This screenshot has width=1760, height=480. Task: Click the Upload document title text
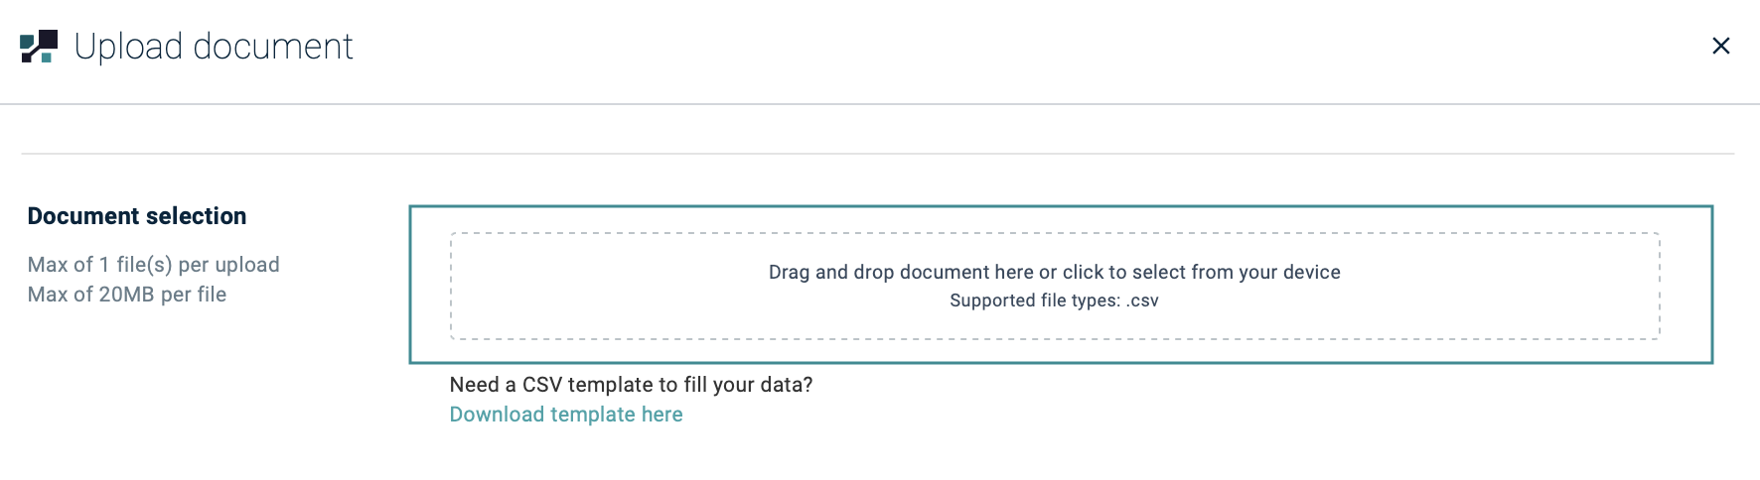point(214,47)
